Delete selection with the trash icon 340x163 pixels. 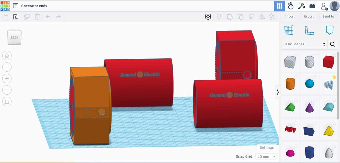[37, 17]
